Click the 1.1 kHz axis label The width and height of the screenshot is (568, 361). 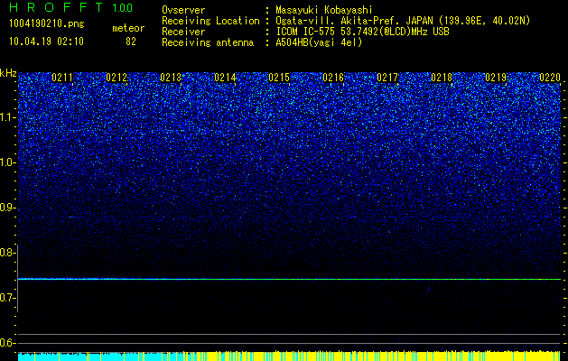coord(8,117)
